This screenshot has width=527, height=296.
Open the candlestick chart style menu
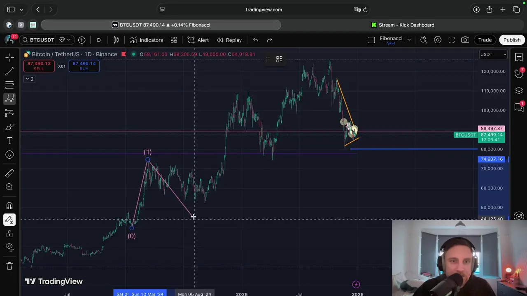pos(116,40)
